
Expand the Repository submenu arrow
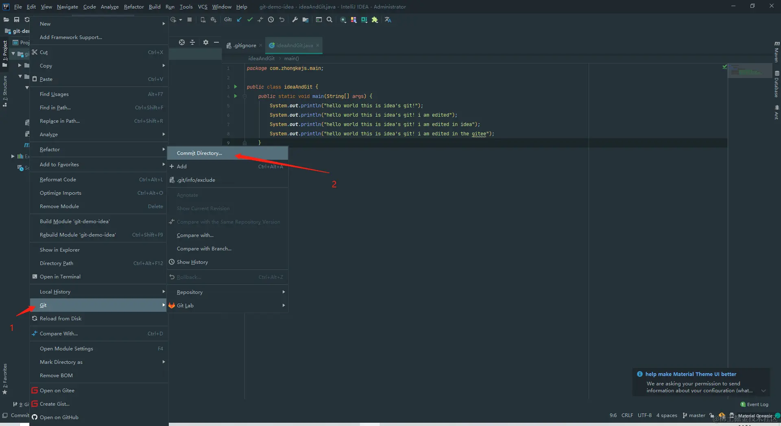pyautogui.click(x=284, y=292)
